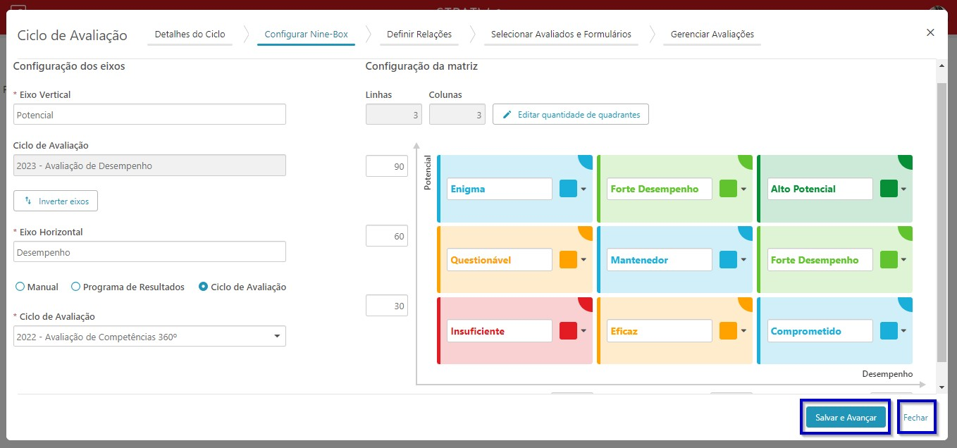Expand color arrow for middle-row Forte Desempenho

click(x=903, y=260)
